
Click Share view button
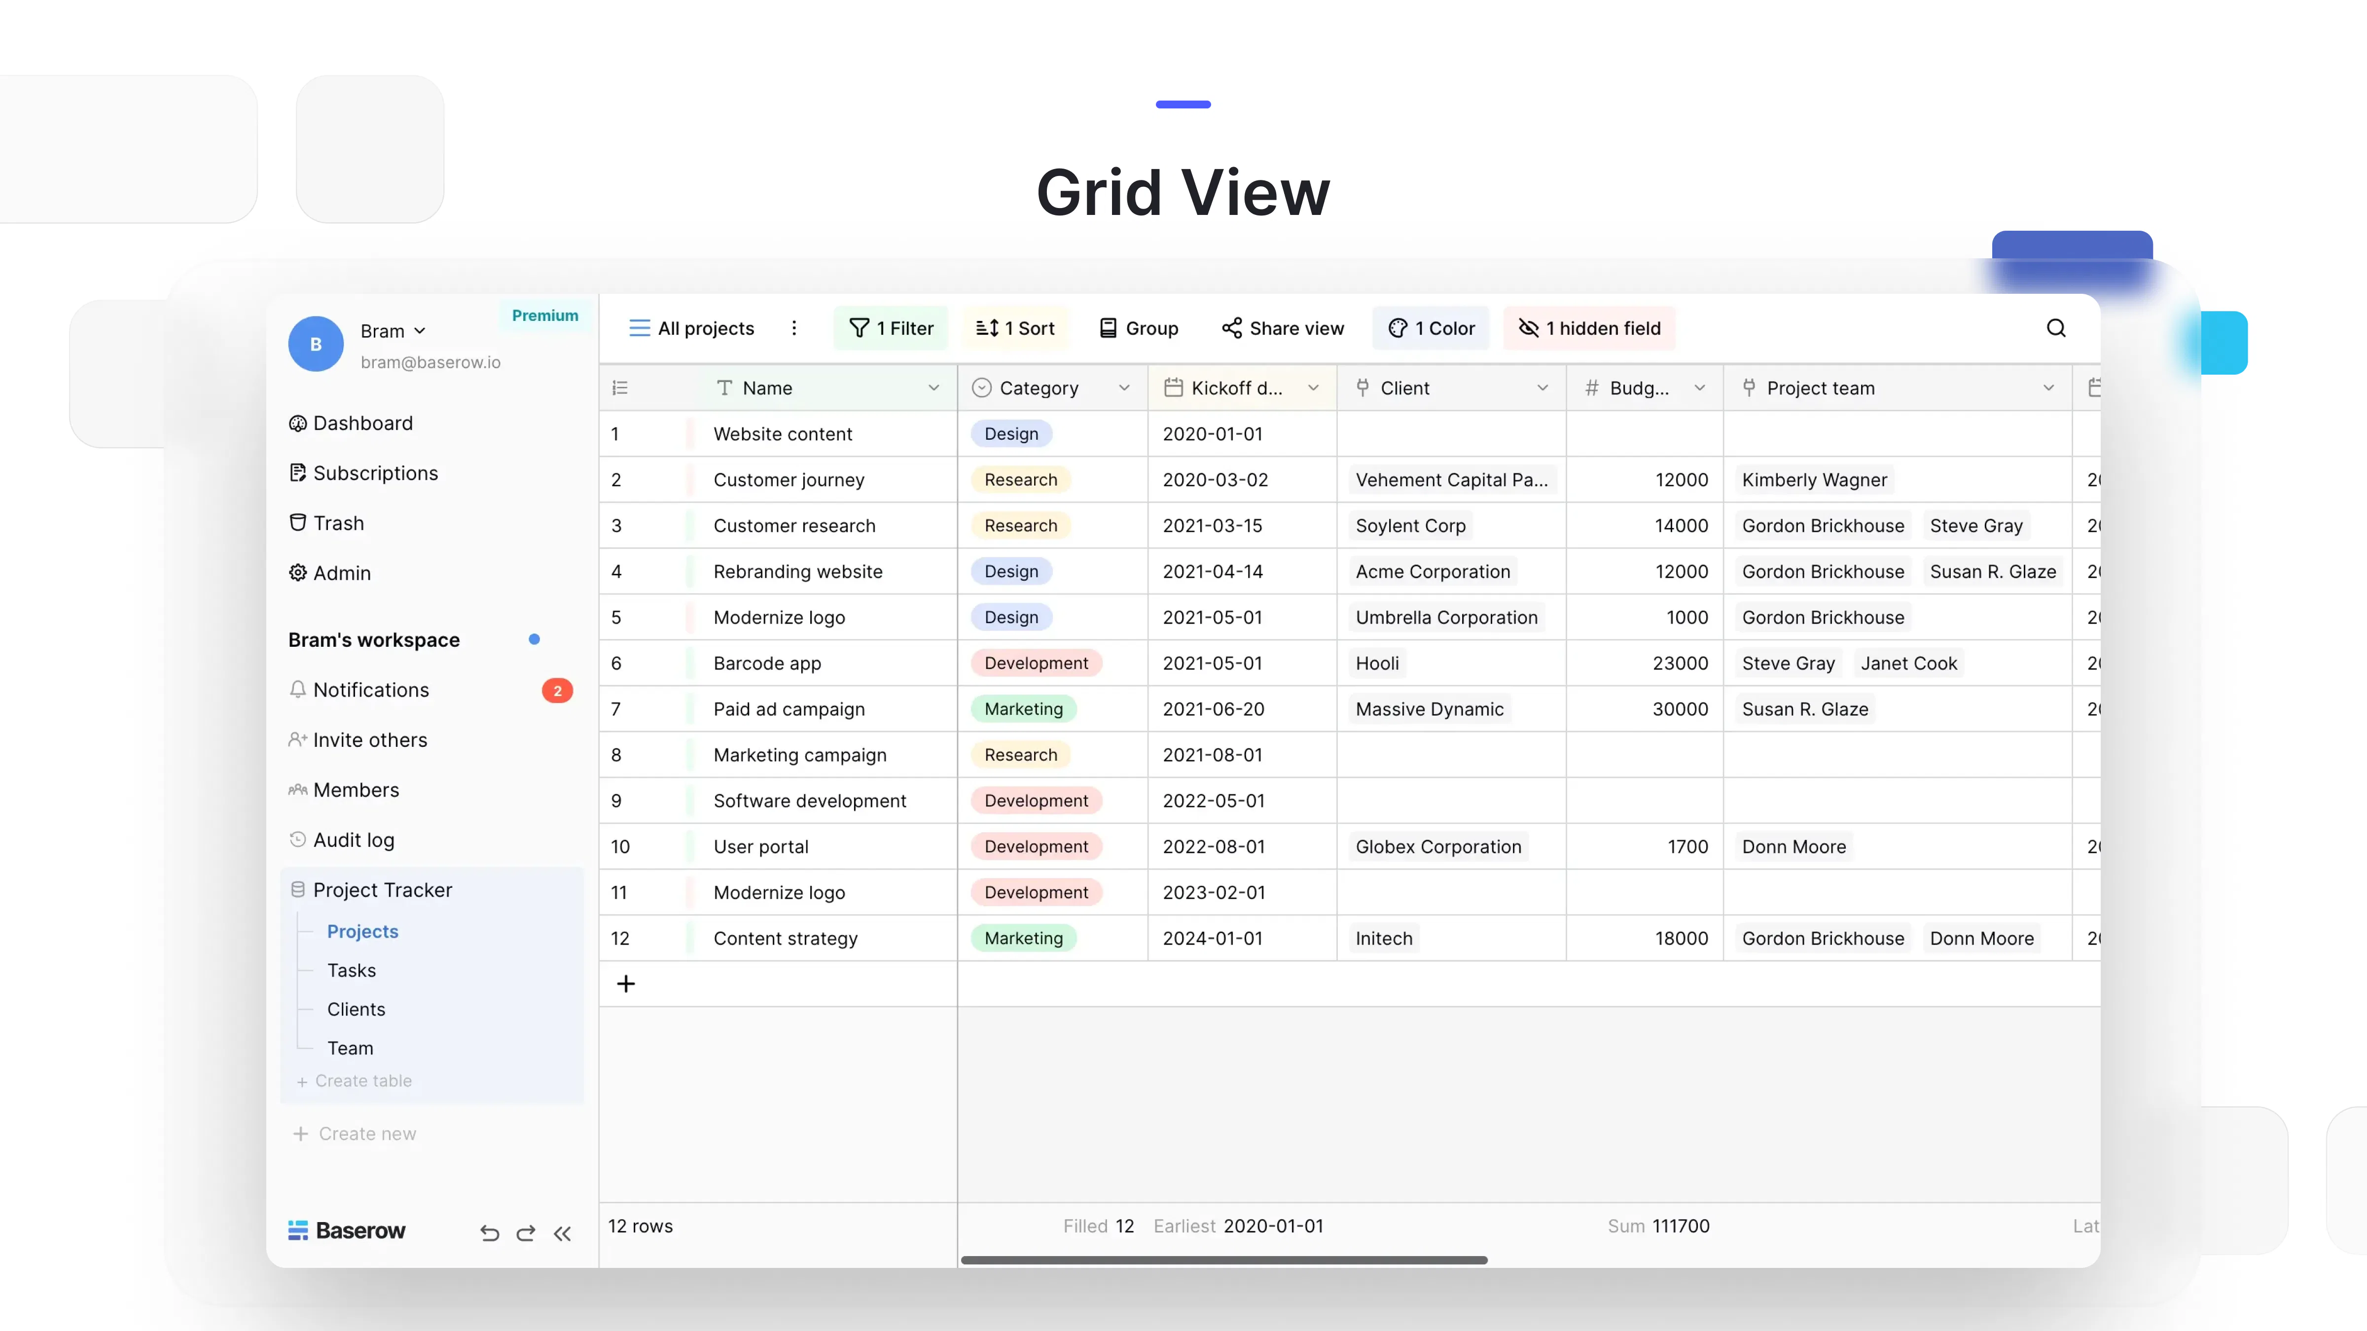[1283, 328]
